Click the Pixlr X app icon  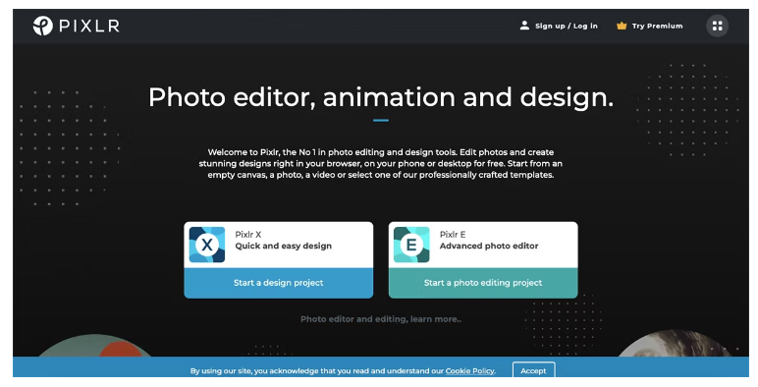207,245
